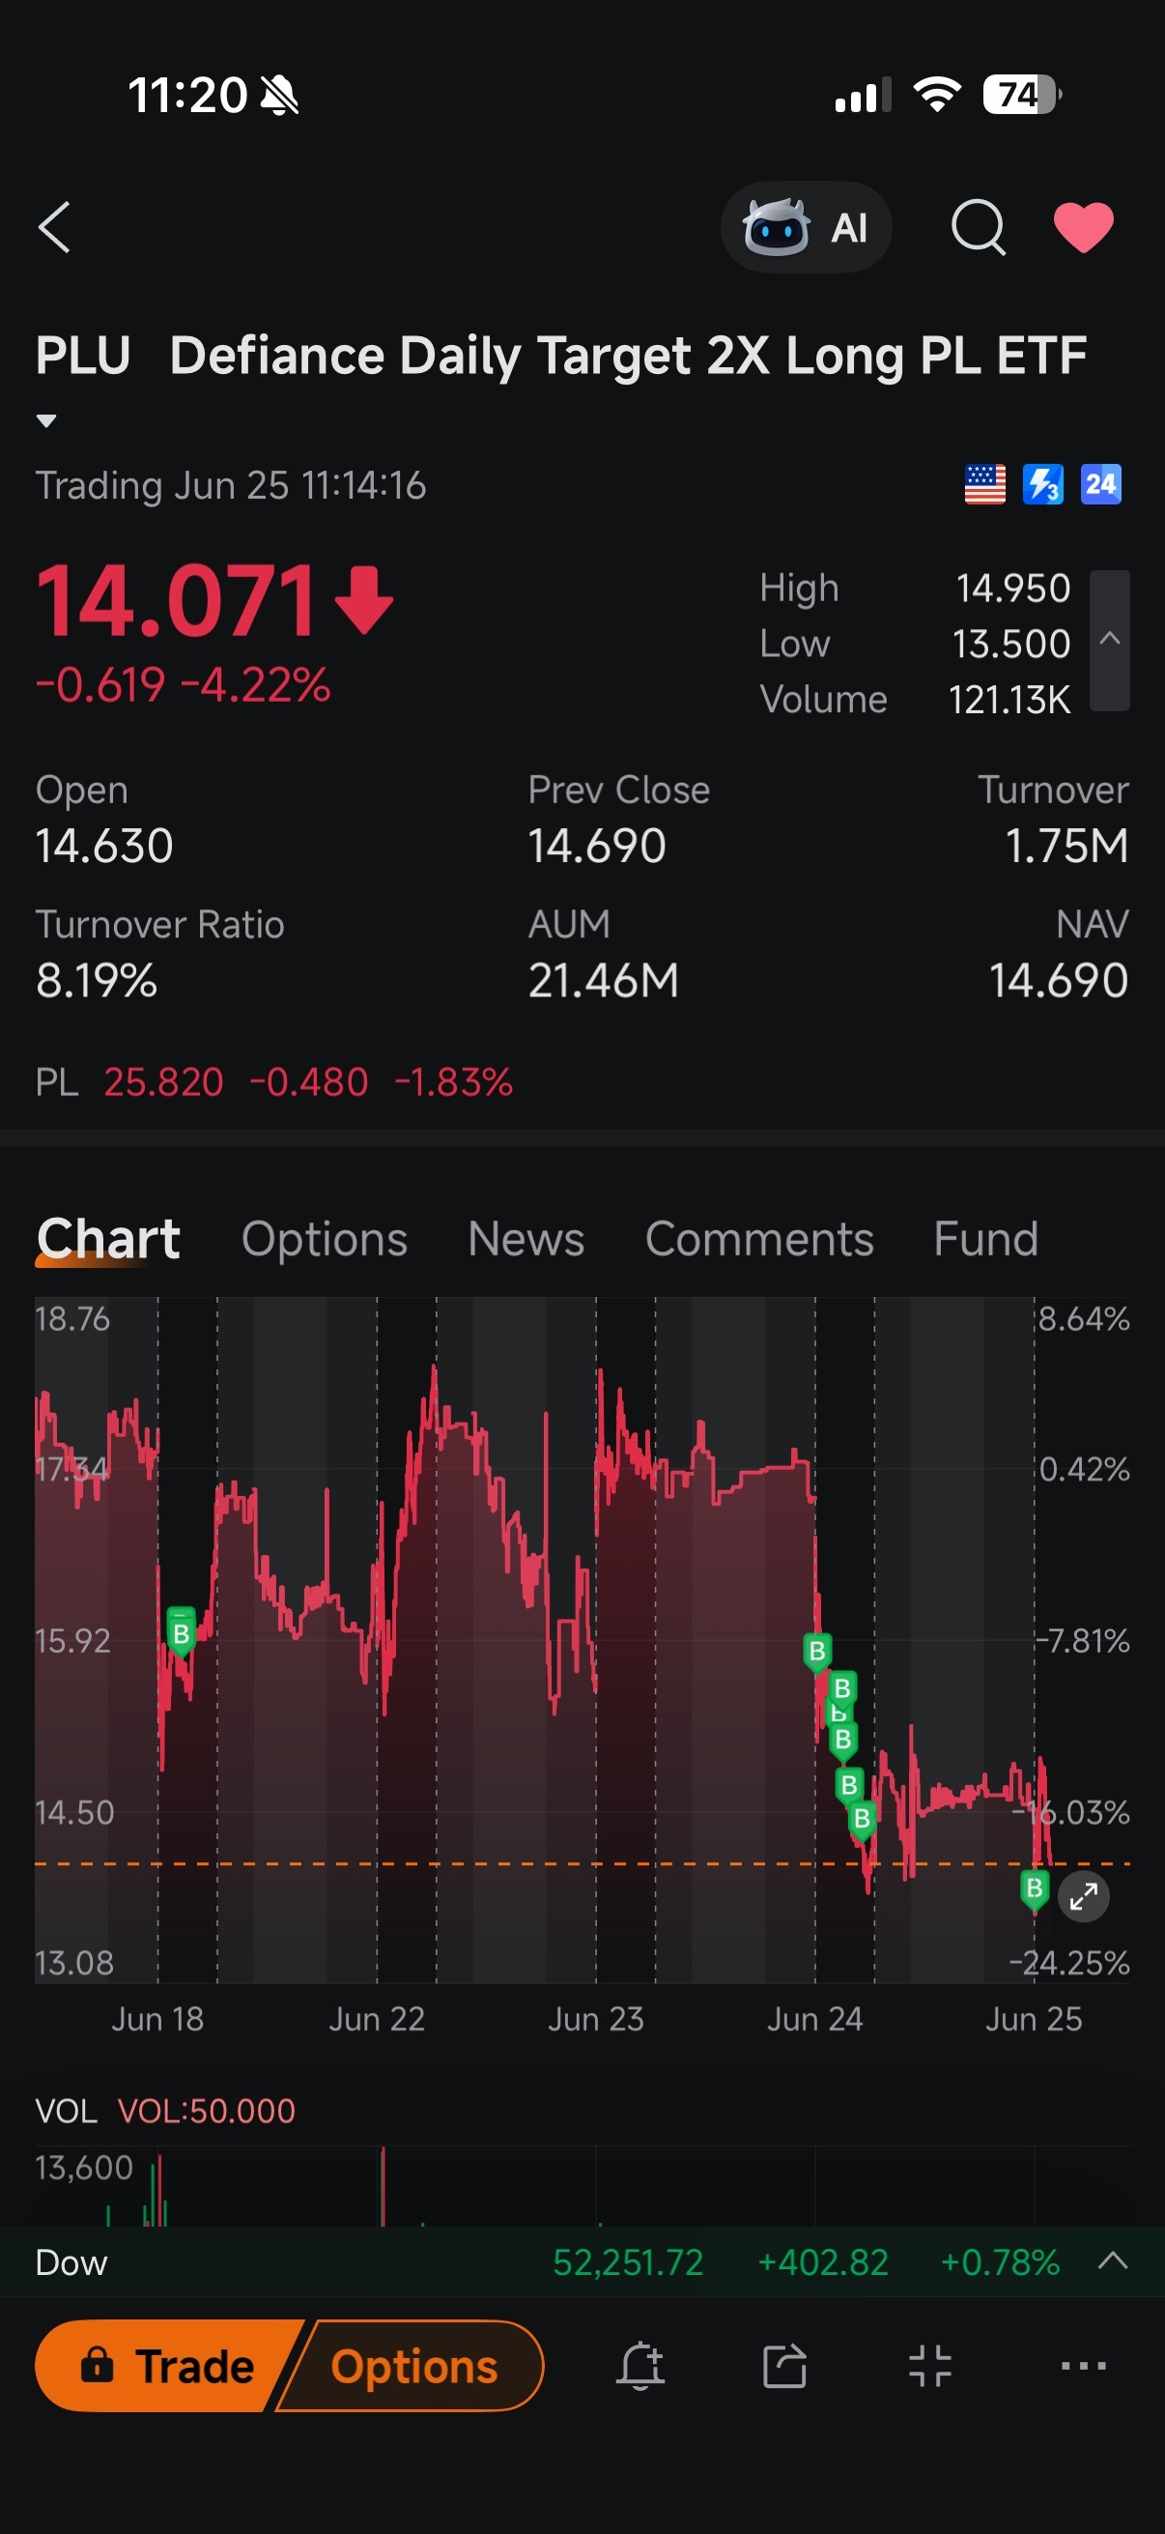Tap the US flag market icon
This screenshot has height=2534, width=1165.
coord(984,484)
